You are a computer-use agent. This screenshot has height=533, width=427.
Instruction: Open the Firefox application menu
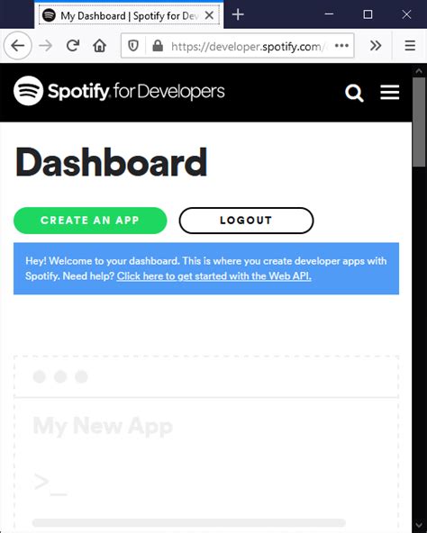(410, 46)
